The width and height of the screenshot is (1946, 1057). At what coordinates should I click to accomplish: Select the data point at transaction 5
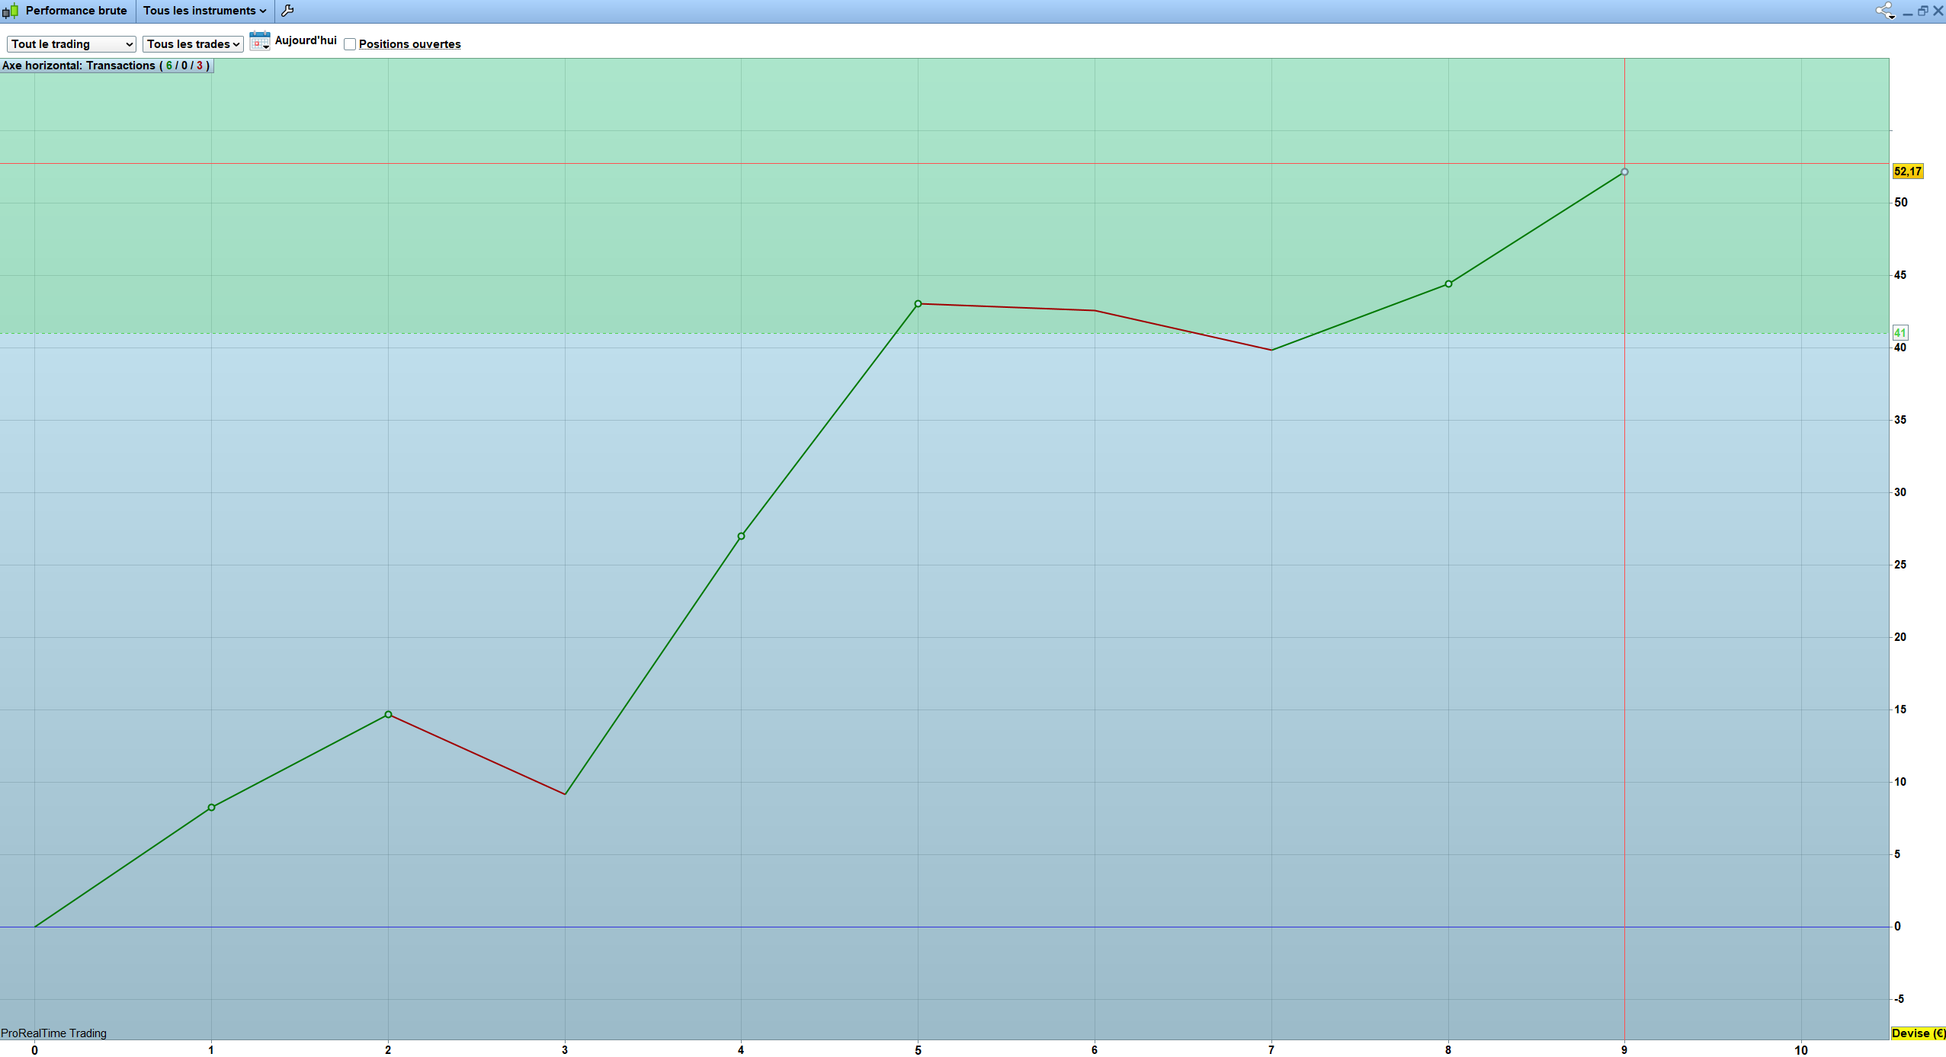918,304
